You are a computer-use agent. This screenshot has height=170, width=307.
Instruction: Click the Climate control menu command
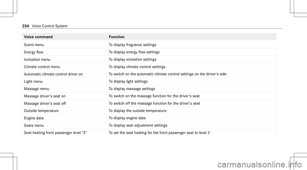pos(42,67)
